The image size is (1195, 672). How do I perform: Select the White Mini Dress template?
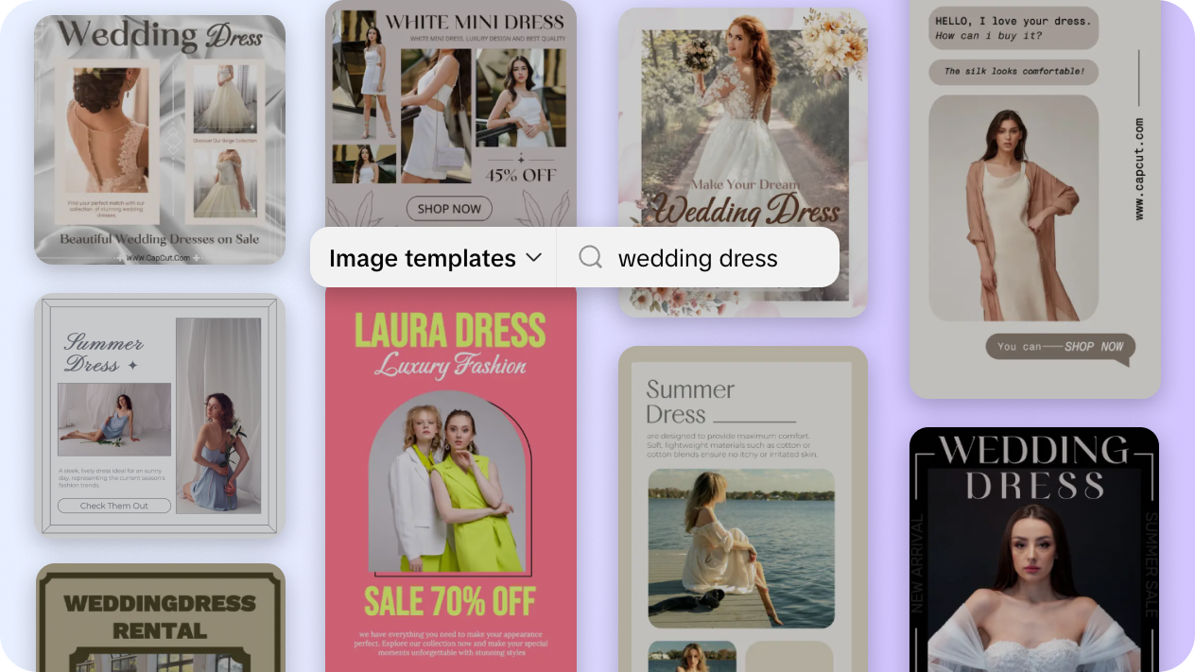click(451, 113)
